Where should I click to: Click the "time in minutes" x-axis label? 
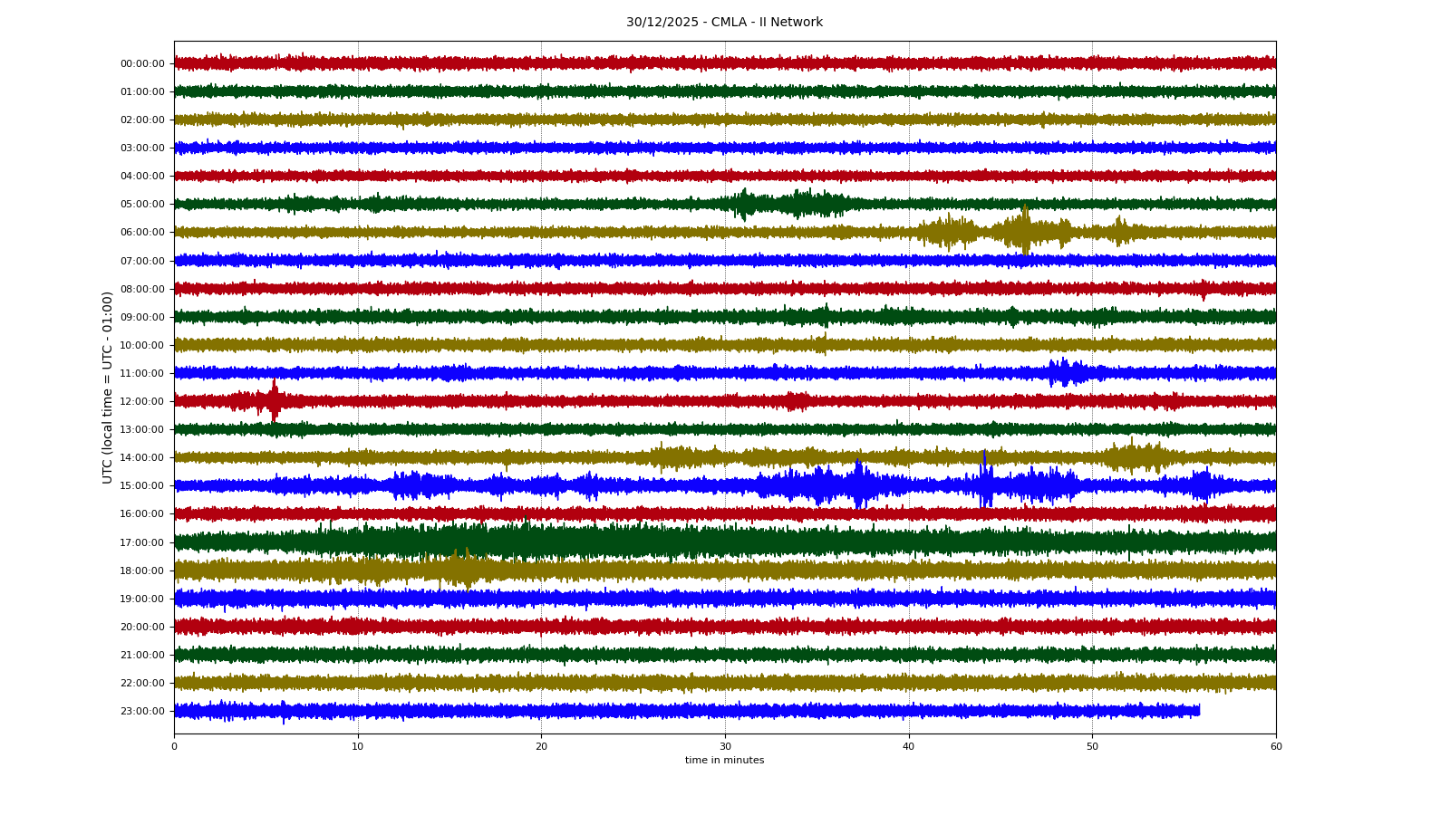(x=724, y=761)
